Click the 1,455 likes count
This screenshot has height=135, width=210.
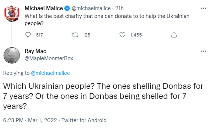pyautogui.click(x=136, y=35)
